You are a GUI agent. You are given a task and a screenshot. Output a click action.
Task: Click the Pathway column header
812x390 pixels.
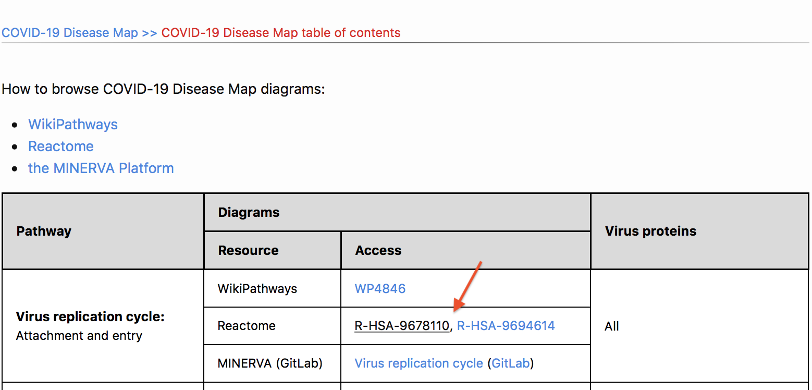click(44, 231)
